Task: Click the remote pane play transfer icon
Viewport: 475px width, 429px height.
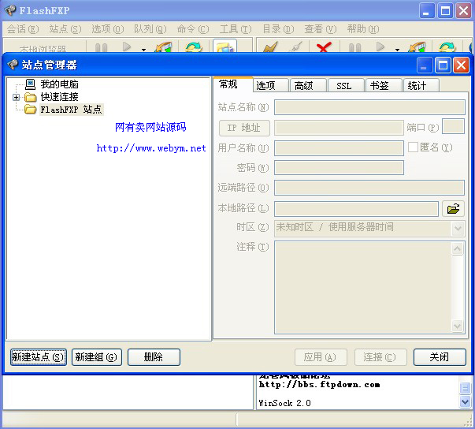Action: [380, 47]
